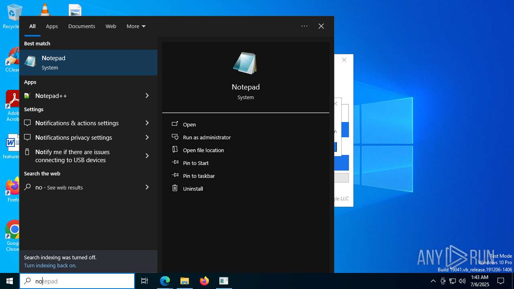Screen dimensions: 514x289
Task: Close the background dialog window
Action: pyautogui.click(x=344, y=60)
